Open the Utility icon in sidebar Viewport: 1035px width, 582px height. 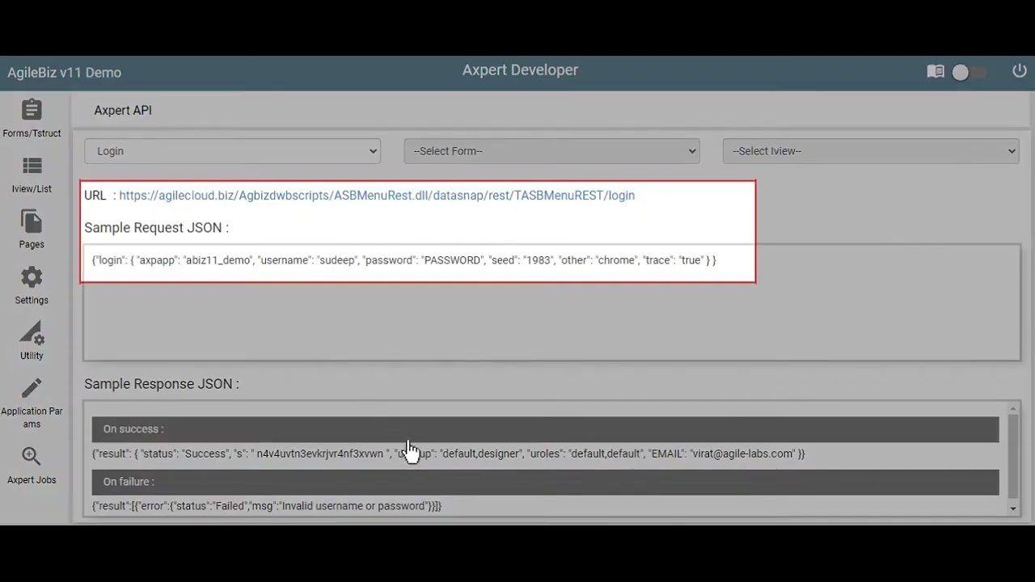[32, 333]
